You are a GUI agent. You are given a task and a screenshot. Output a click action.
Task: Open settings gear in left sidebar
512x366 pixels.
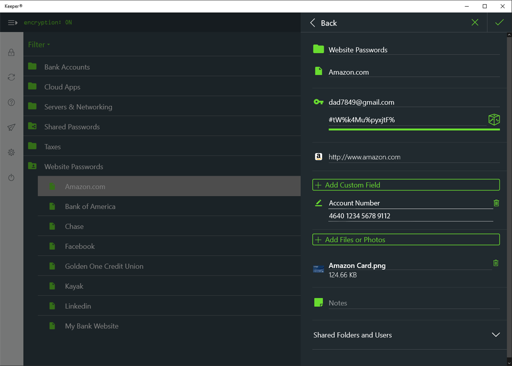click(11, 153)
